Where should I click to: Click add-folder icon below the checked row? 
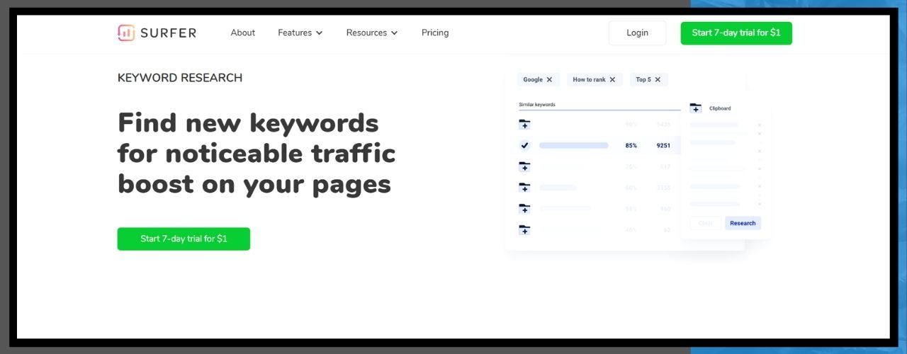point(524,167)
